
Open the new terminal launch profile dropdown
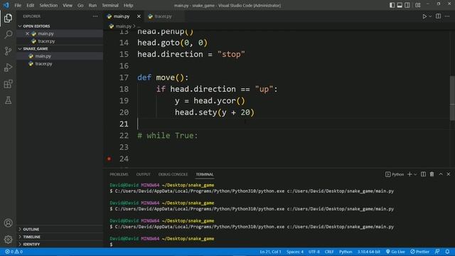415,174
